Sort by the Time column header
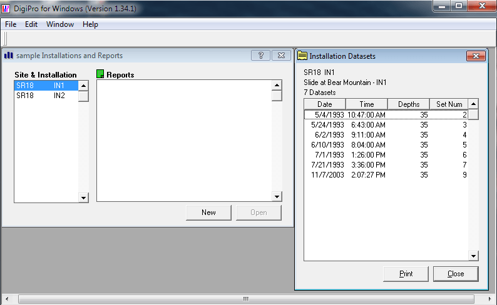This screenshot has width=497, height=305. click(x=367, y=104)
